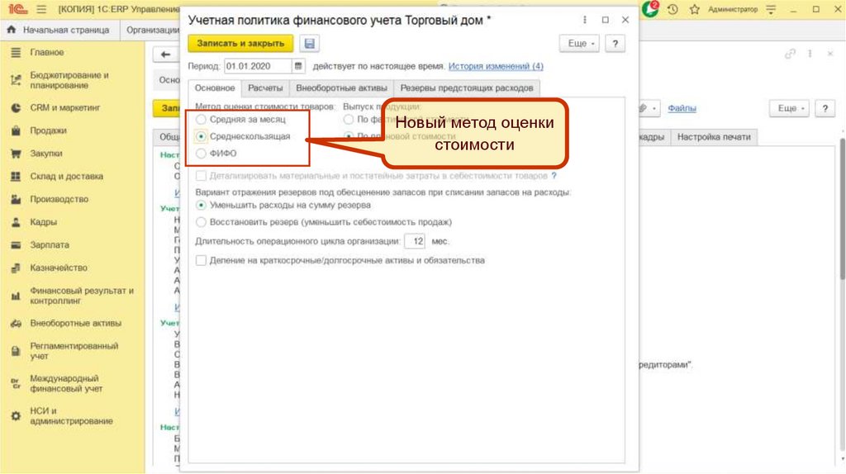Click the help button in background window
The height and width of the screenshot is (474, 846).
coord(825,108)
